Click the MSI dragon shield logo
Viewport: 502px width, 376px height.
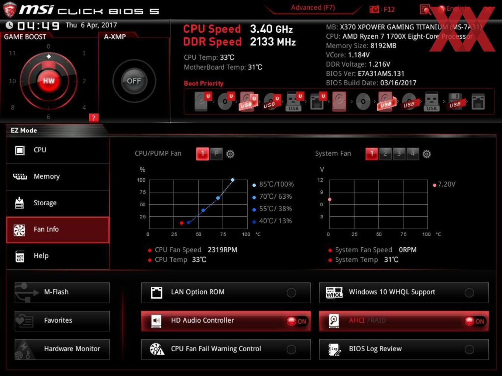tap(9, 10)
